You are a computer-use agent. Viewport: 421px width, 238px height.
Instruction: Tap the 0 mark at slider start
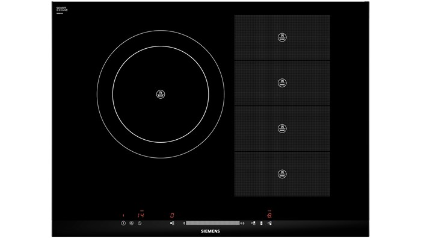pos(184,223)
